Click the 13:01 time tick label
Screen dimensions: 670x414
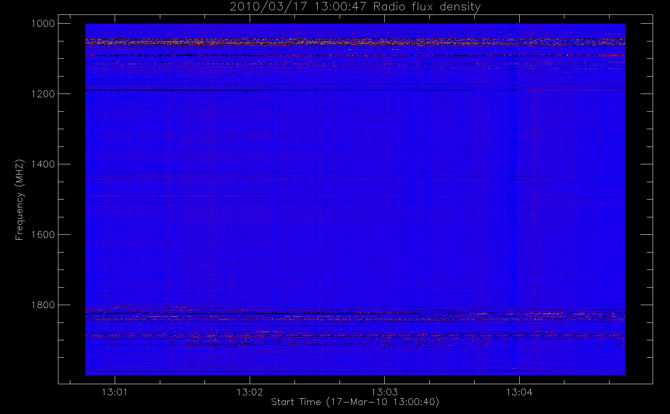pyautogui.click(x=115, y=392)
